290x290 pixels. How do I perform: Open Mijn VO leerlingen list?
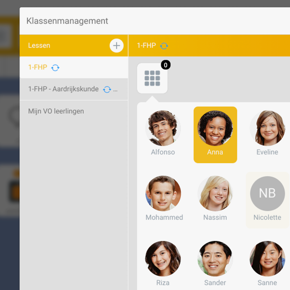[x=74, y=111]
